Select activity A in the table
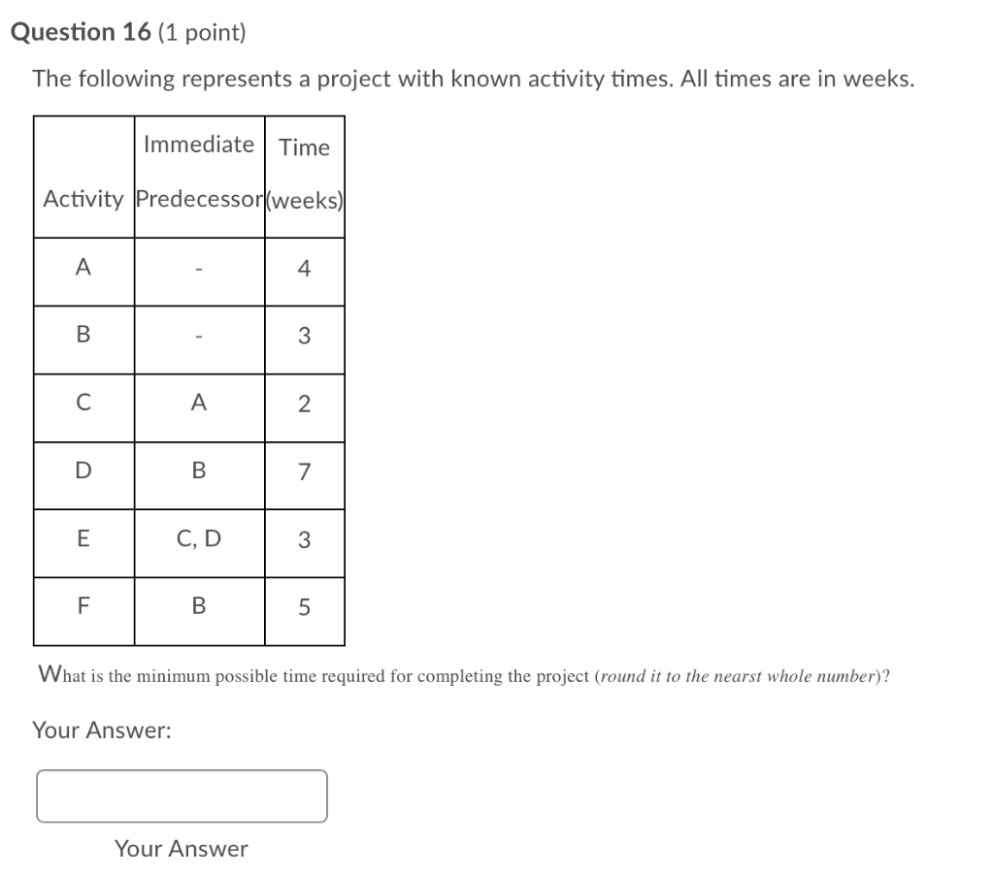This screenshot has height=876, width=994. (x=83, y=269)
